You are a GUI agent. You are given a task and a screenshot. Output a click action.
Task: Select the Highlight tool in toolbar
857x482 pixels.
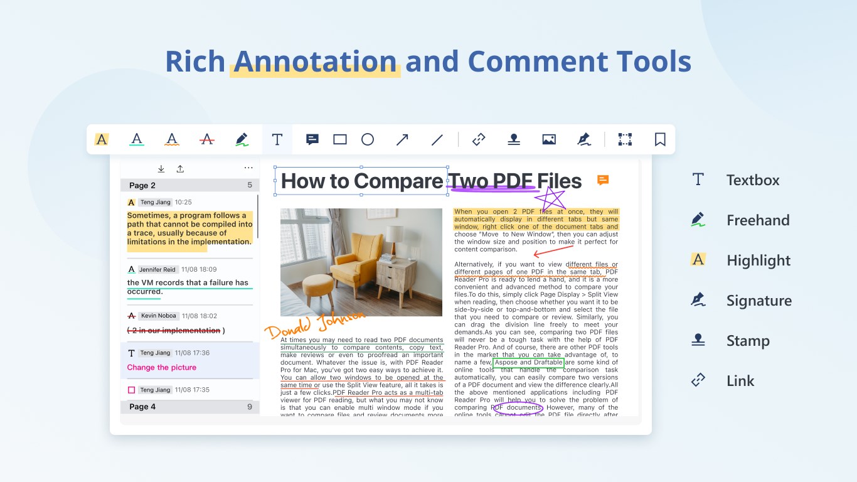pyautogui.click(x=102, y=139)
